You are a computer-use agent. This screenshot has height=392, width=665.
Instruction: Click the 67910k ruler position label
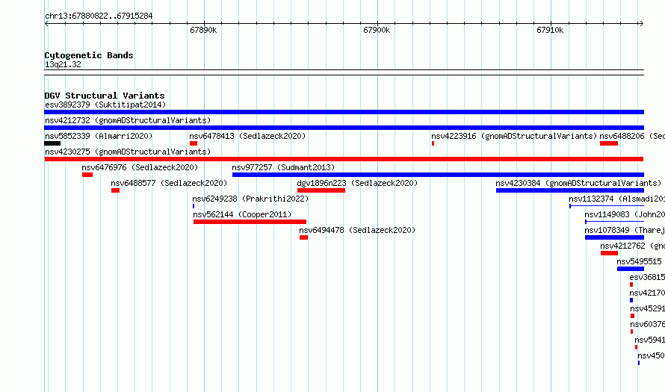click(550, 30)
